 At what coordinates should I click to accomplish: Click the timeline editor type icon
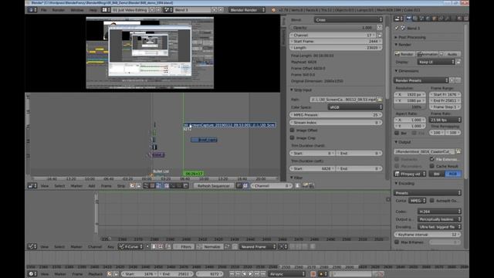tap(32, 274)
